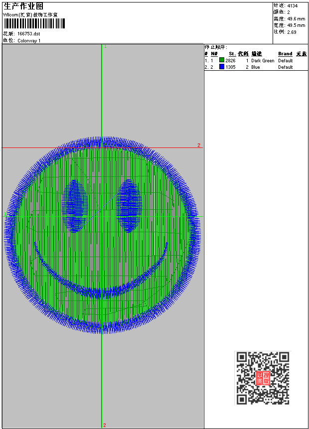Select the Dark Green swatch in stop sequence
Image resolution: width=309 pixels, height=429 pixels.
[x=222, y=60]
